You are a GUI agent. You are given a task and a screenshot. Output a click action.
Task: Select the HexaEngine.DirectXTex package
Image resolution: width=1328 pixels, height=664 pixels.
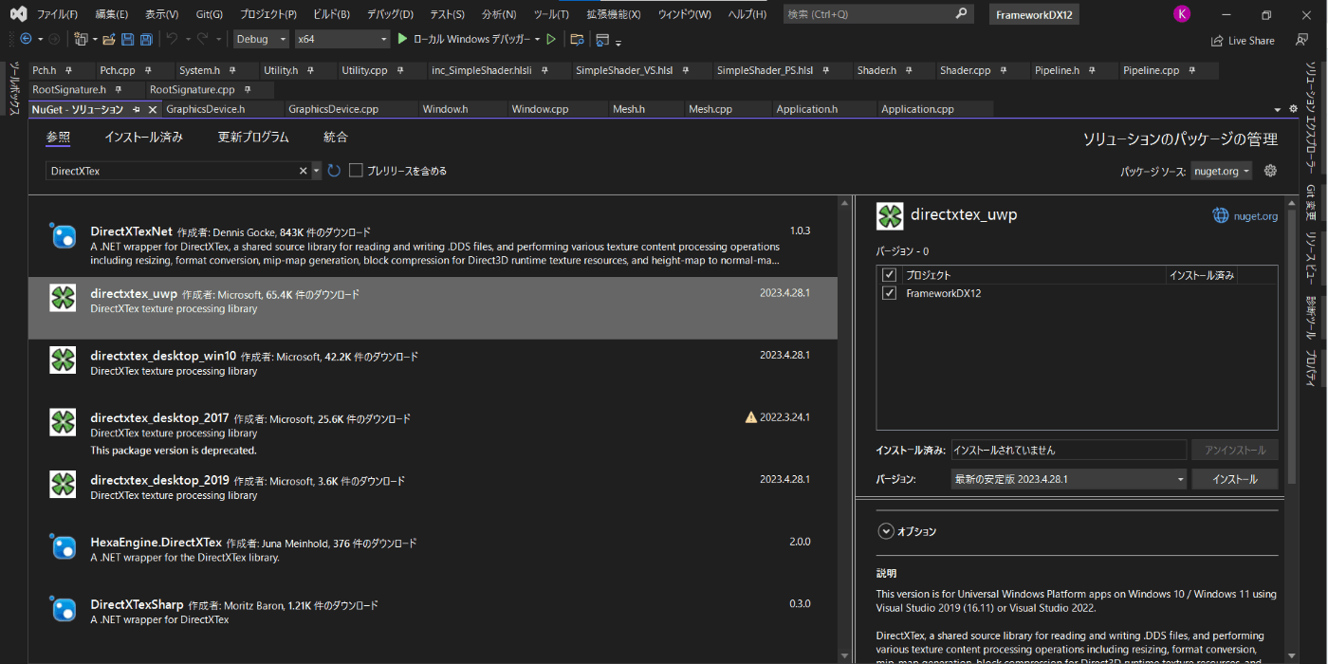433,557
